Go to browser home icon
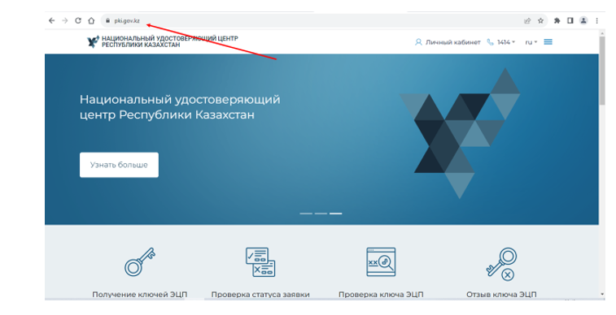616x315 pixels. pyautogui.click(x=91, y=21)
